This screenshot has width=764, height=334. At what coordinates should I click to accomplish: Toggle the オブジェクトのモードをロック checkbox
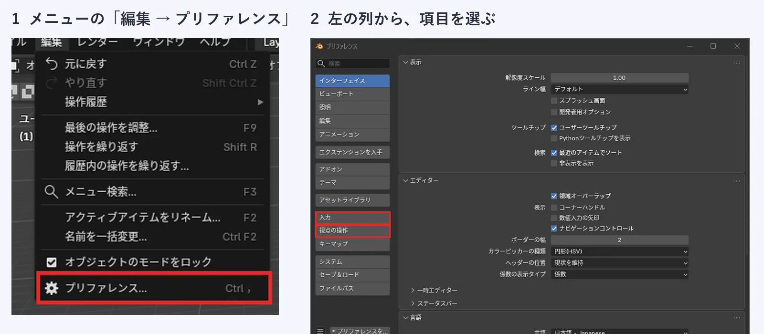pos(52,262)
